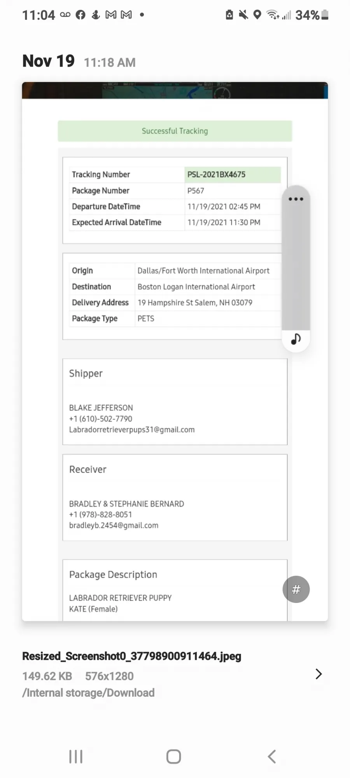The height and width of the screenshot is (778, 350).
Task: Tap the muted sound status icon
Action: point(243,15)
